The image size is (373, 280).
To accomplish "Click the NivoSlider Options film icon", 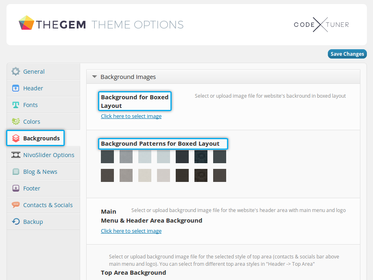I will (x=16, y=155).
